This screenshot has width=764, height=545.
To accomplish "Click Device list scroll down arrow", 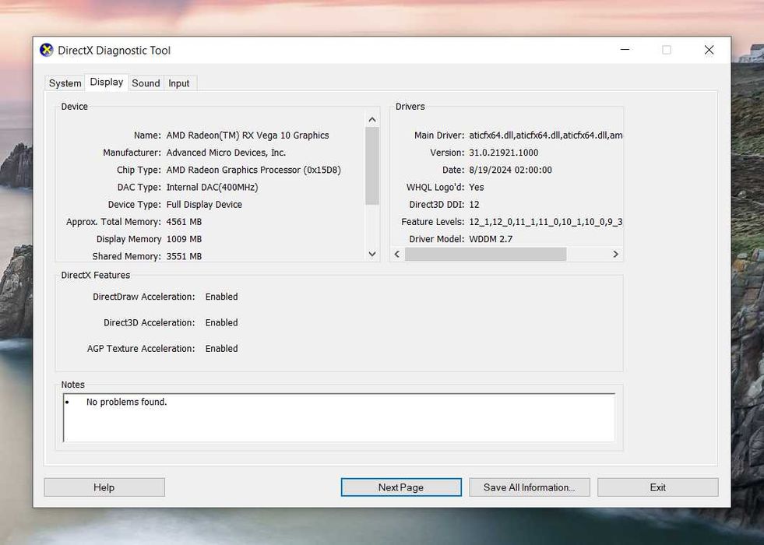I will click(372, 254).
